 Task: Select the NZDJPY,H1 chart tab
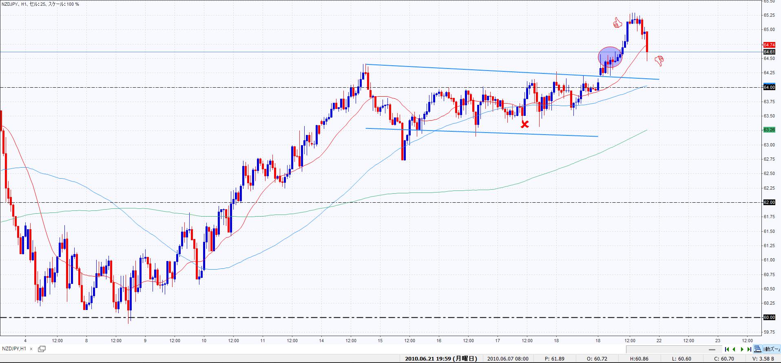[14, 349]
